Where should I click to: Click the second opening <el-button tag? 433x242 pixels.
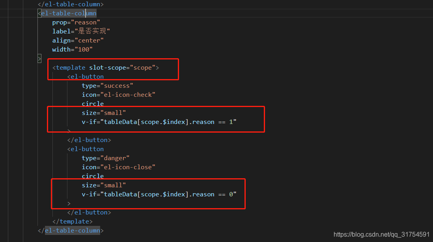click(85, 149)
